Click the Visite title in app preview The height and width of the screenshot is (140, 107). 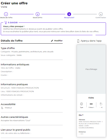click(91, 98)
